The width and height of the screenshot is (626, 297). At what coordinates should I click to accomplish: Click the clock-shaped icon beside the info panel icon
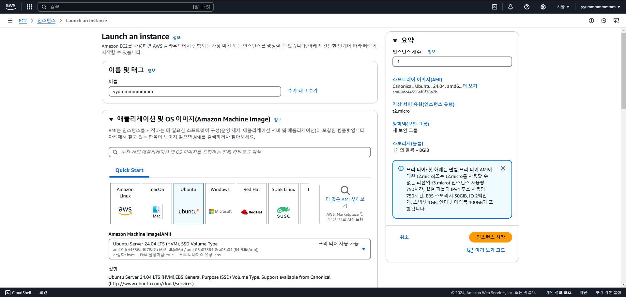click(604, 21)
